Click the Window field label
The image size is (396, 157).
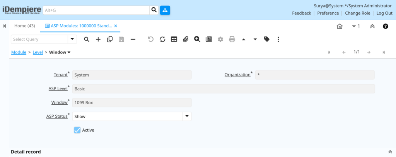click(59, 102)
